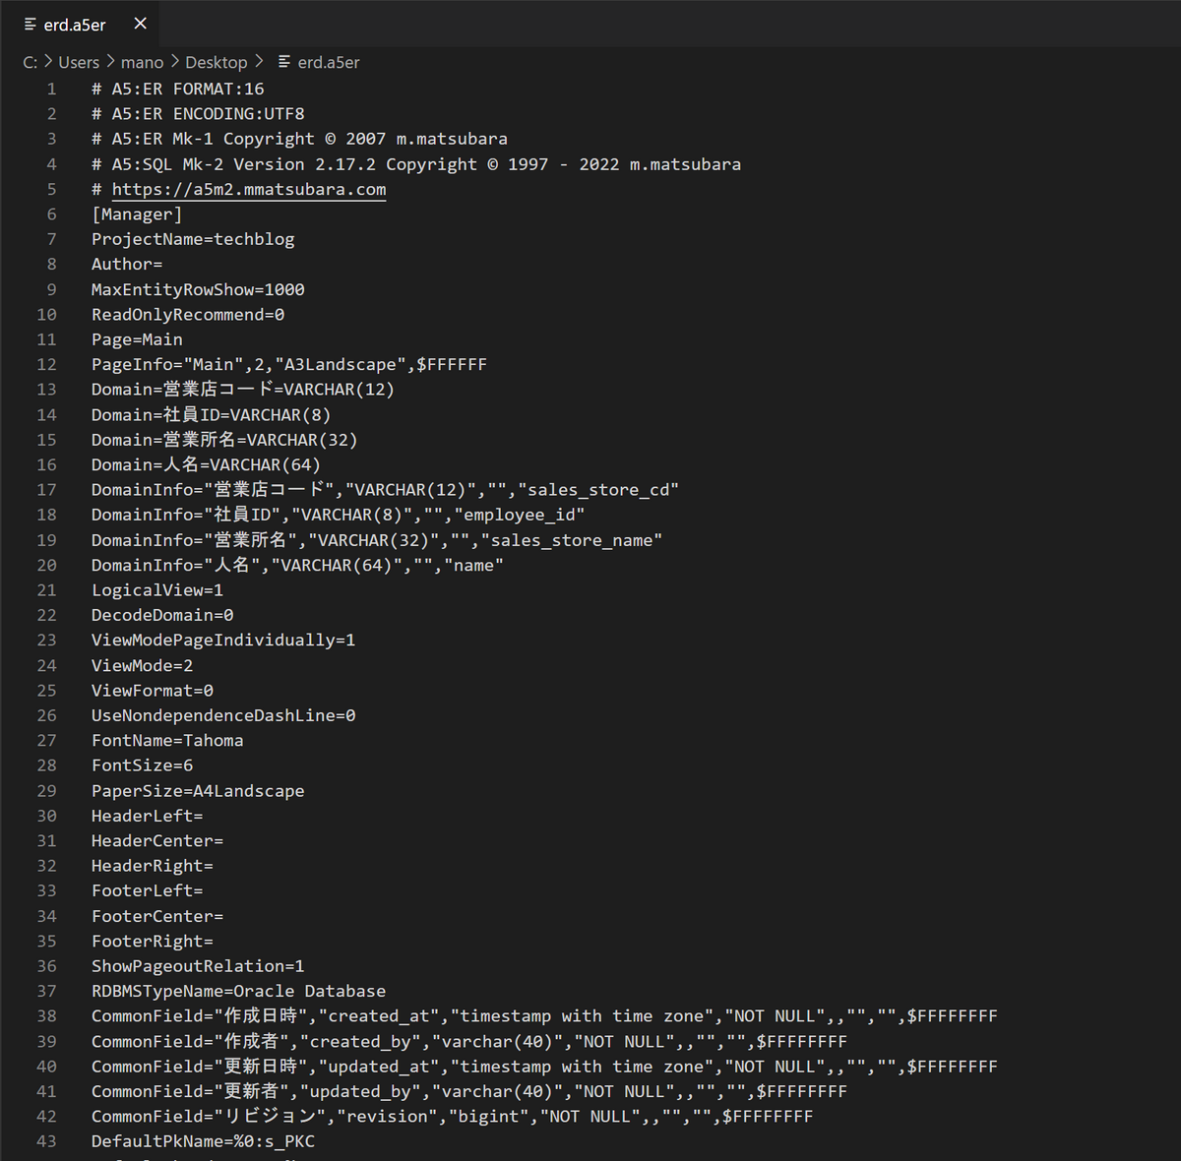This screenshot has height=1161, width=1181.
Task: Click the FontName=Tahoma line
Action: (167, 740)
